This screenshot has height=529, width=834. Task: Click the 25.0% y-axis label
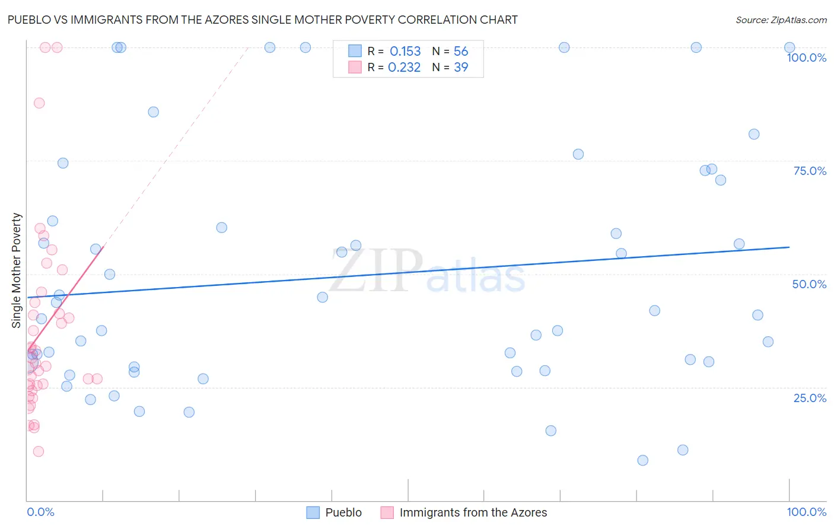coord(810,398)
